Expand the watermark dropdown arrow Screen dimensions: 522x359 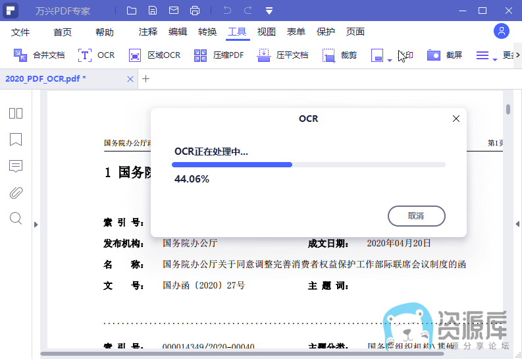pos(390,61)
